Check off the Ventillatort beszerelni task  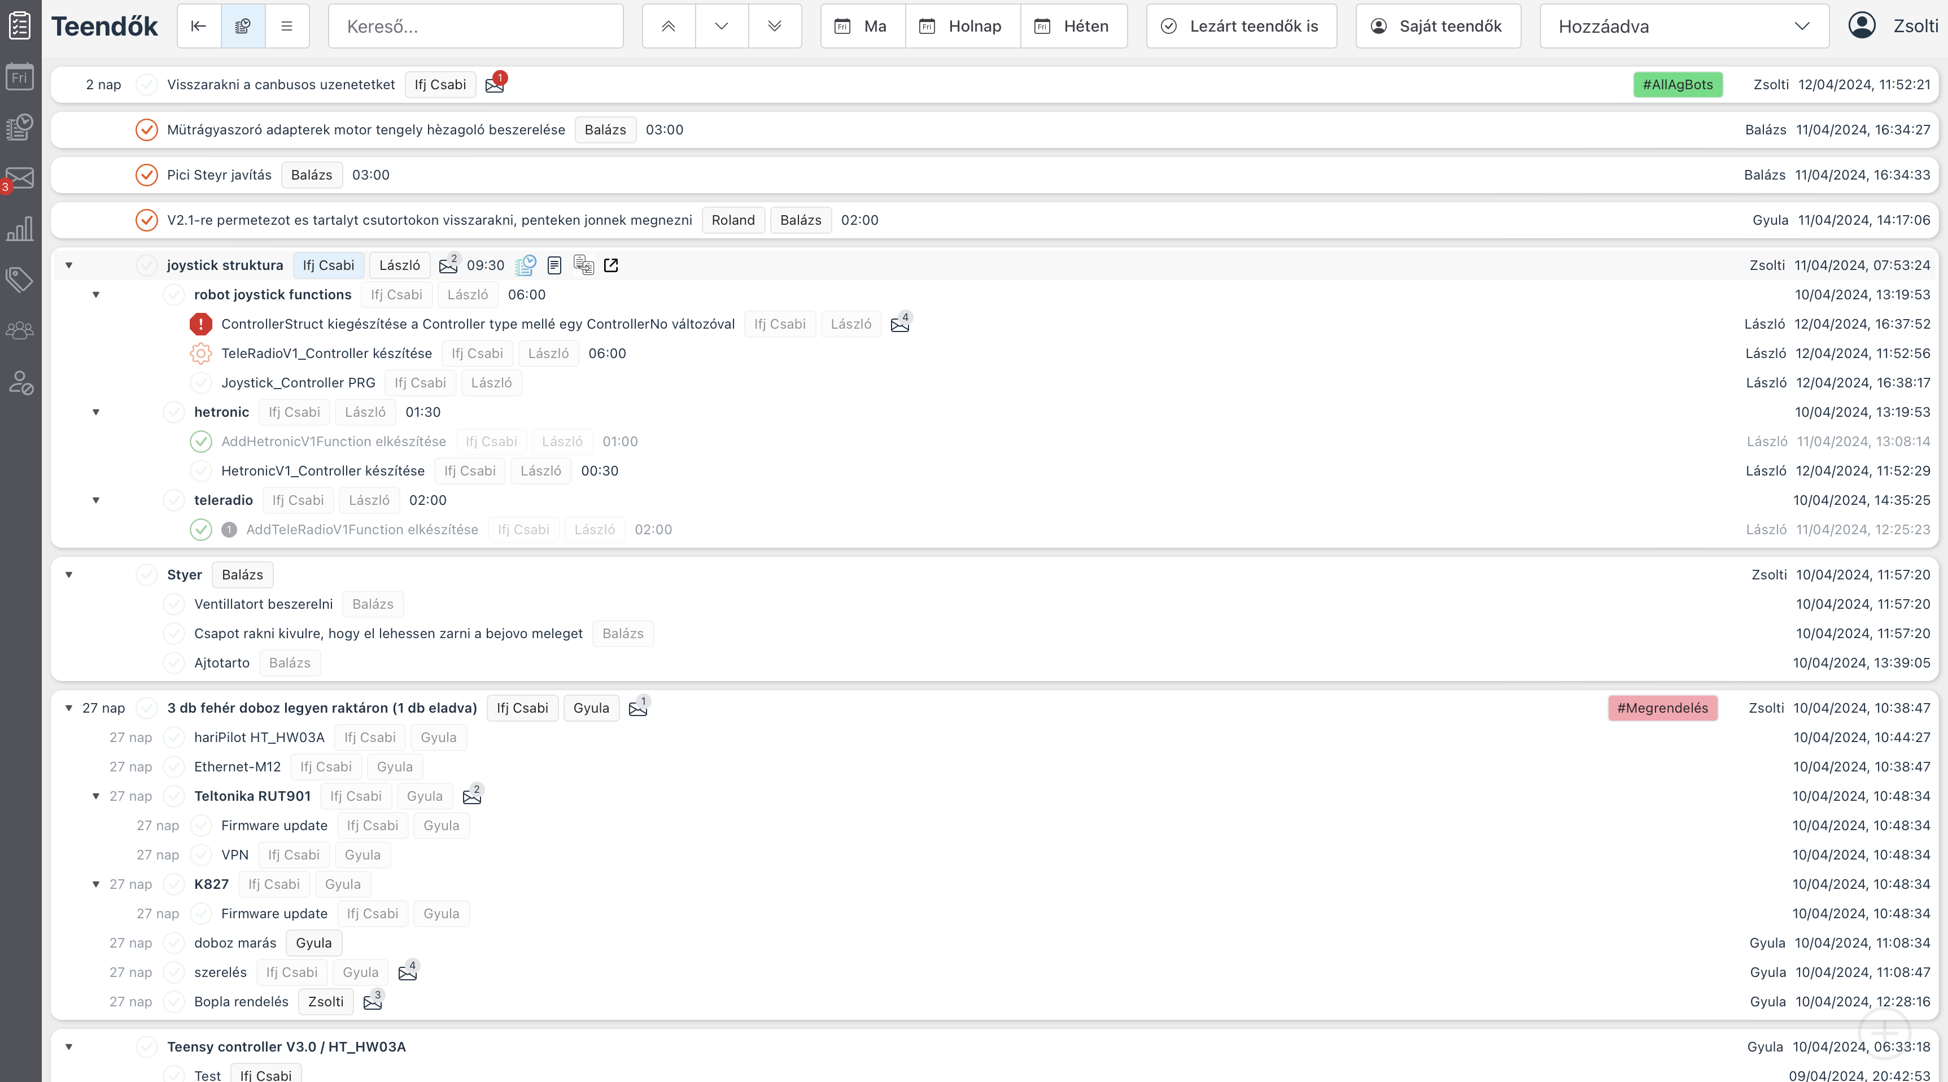tap(174, 604)
